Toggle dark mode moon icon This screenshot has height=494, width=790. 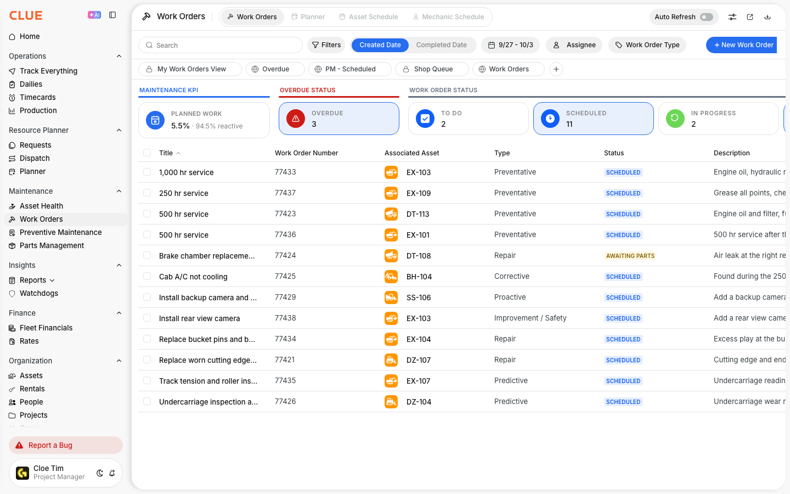[100, 473]
